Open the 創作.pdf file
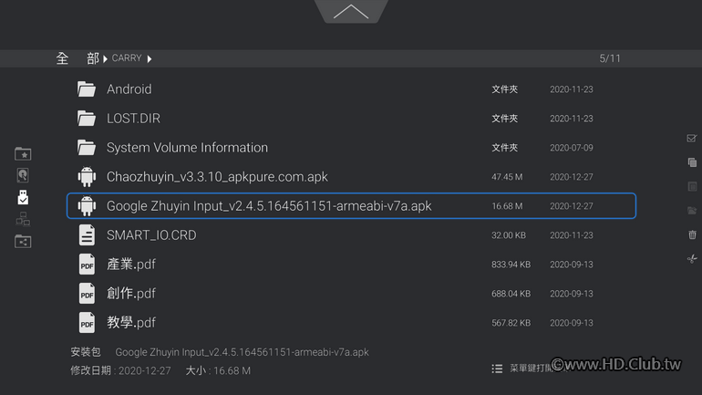 click(131, 294)
